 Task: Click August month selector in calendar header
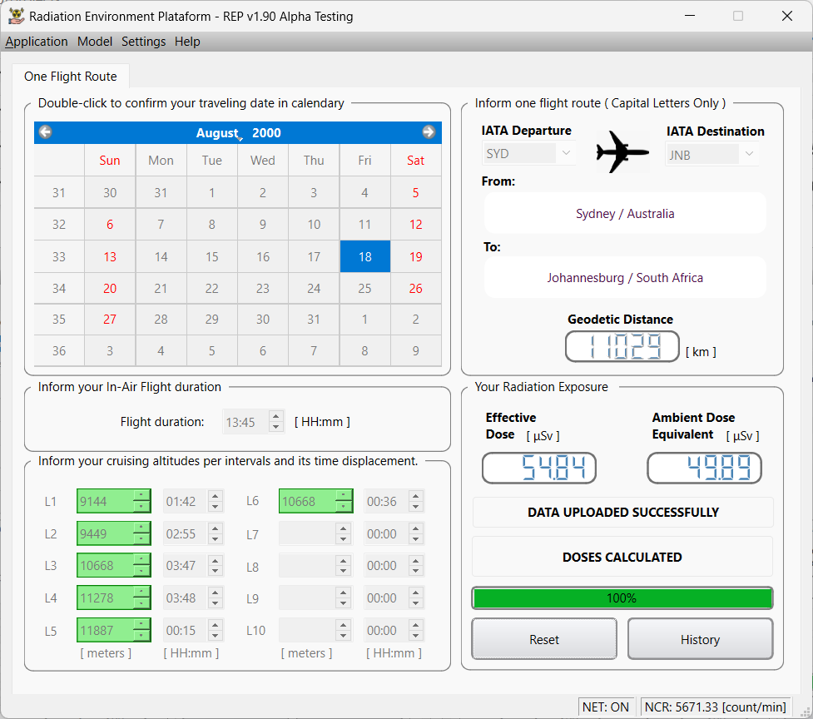click(x=216, y=133)
